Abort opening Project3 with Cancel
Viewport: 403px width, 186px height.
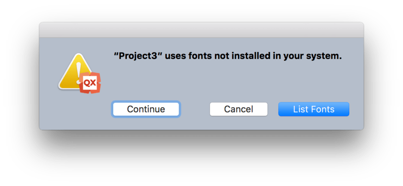coord(238,109)
